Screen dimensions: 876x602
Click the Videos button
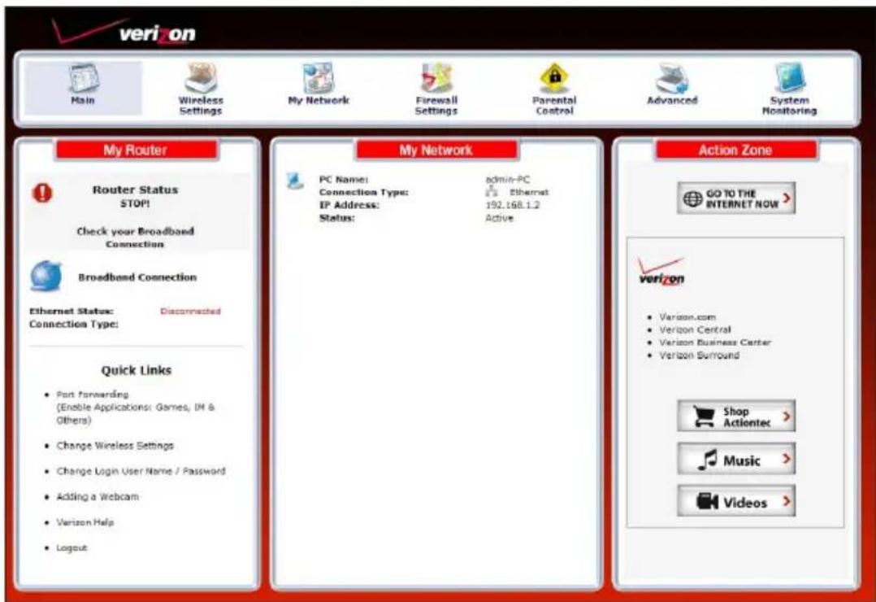(x=736, y=501)
